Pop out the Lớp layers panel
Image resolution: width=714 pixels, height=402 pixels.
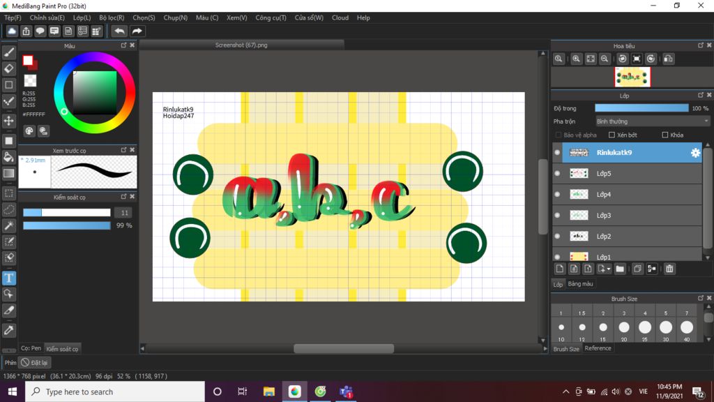pyautogui.click(x=701, y=95)
